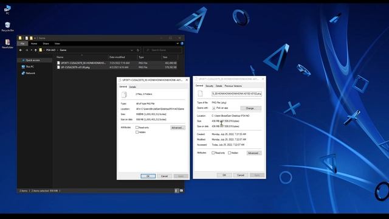Open the Share ribbon tab
The width and height of the screenshot is (389, 219).
click(46, 43)
